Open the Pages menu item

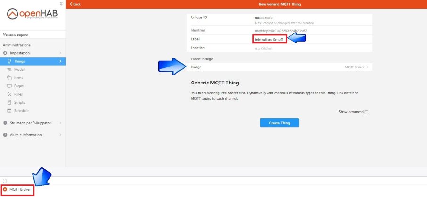tap(33, 86)
